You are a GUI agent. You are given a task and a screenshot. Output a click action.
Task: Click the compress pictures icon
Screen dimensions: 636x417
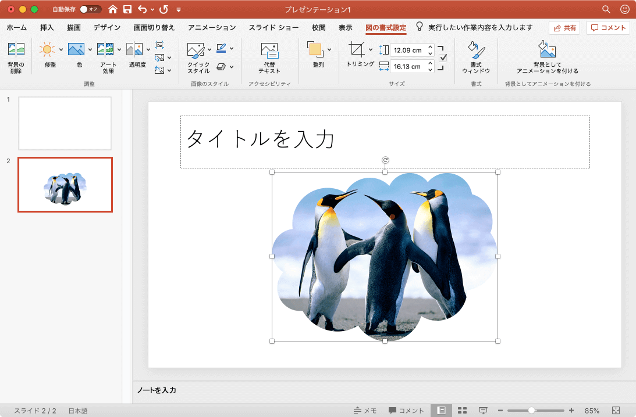159,45
